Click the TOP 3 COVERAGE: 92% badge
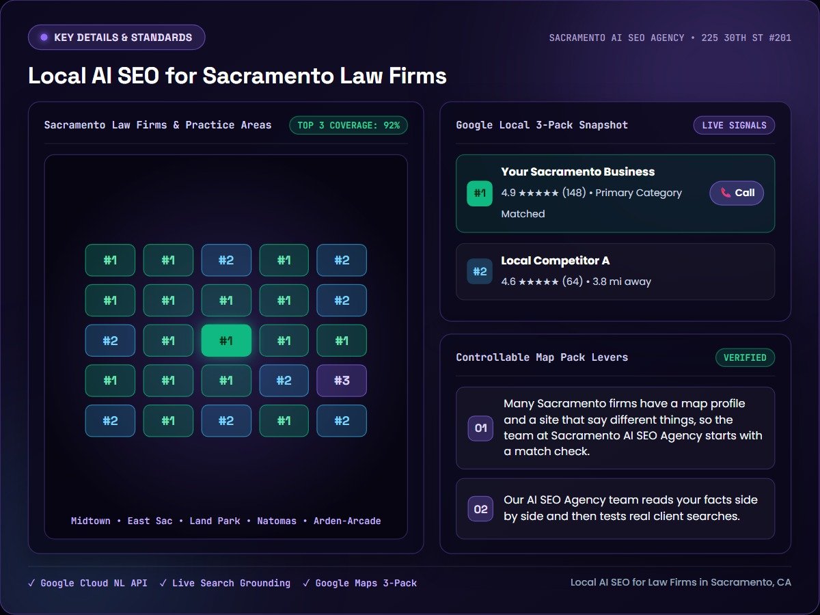The height and width of the screenshot is (615, 820). coord(348,125)
